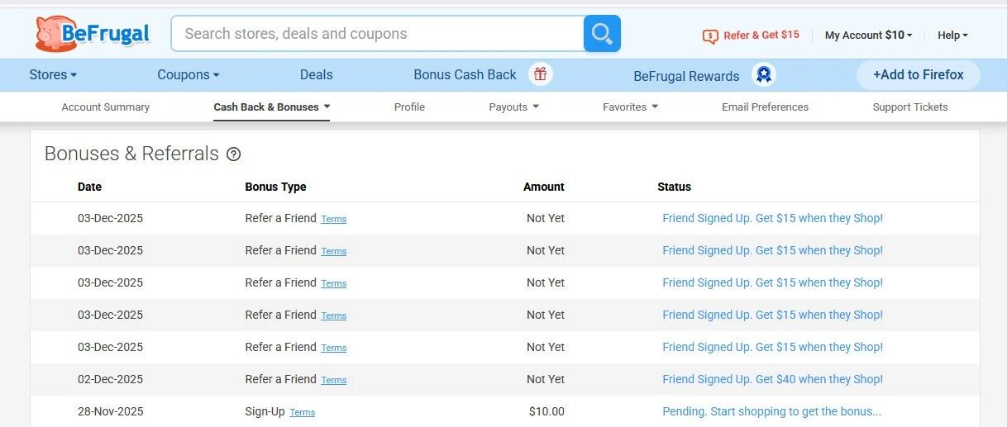Click the 02-Dec-2025 date cell
Screen dimensions: 1007x427
click(x=110, y=379)
